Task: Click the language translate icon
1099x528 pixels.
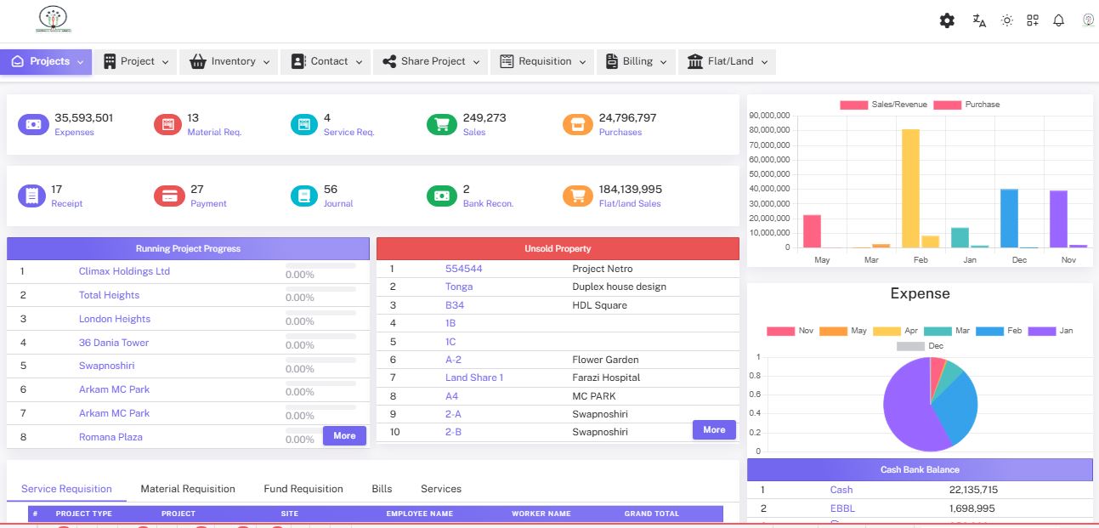Action: (979, 20)
